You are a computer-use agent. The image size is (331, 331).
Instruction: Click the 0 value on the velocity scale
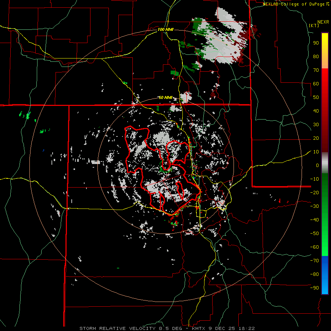[317, 165]
